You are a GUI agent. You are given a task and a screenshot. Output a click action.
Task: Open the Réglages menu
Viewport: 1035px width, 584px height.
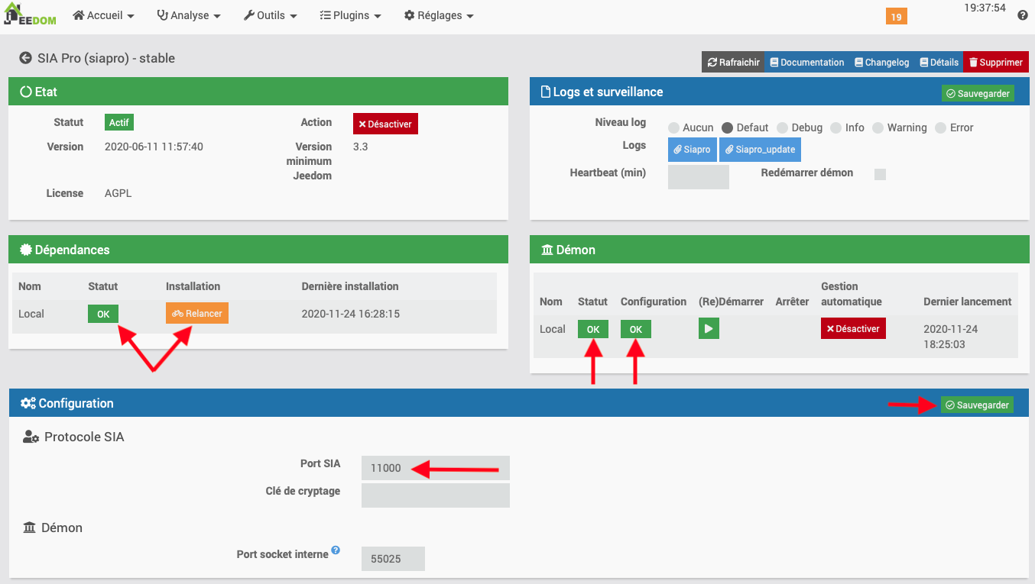(x=439, y=15)
